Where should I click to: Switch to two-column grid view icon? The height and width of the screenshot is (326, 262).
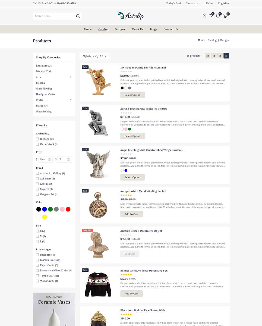[220, 56]
